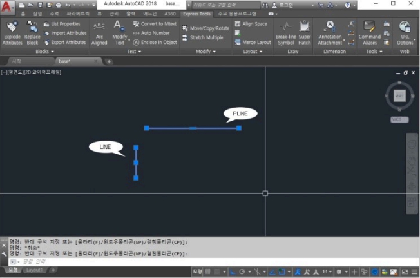
Task: Click the ViewCube top face
Action: click(399, 95)
